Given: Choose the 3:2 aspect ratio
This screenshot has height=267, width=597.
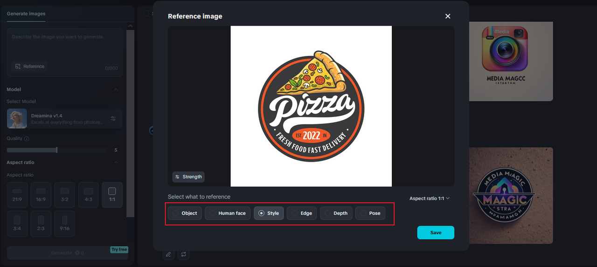Looking at the screenshot, I should 64,195.
